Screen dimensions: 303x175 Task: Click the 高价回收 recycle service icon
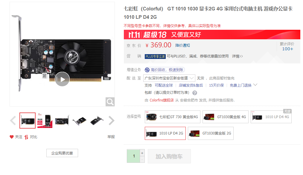[x=147, y=70]
